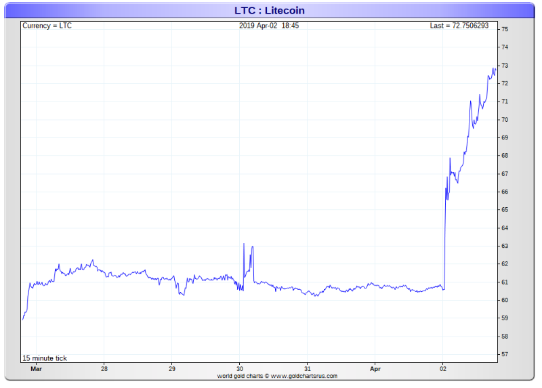Click the '2019 Apr-02 18:45' timestamp
The image size is (542, 388).
pos(269,26)
